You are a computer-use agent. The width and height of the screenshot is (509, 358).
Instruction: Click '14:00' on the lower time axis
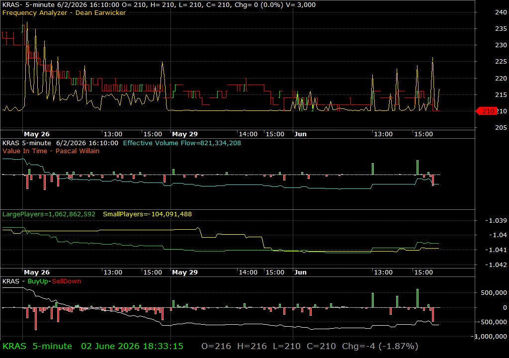coord(248,272)
